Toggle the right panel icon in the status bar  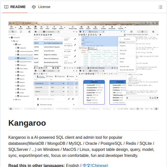coord(156,109)
